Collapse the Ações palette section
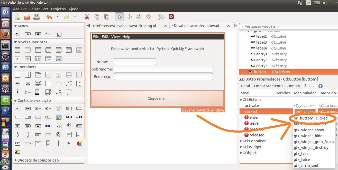 click(15, 26)
